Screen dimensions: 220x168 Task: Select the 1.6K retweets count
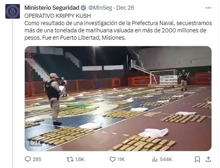(x=80, y=159)
